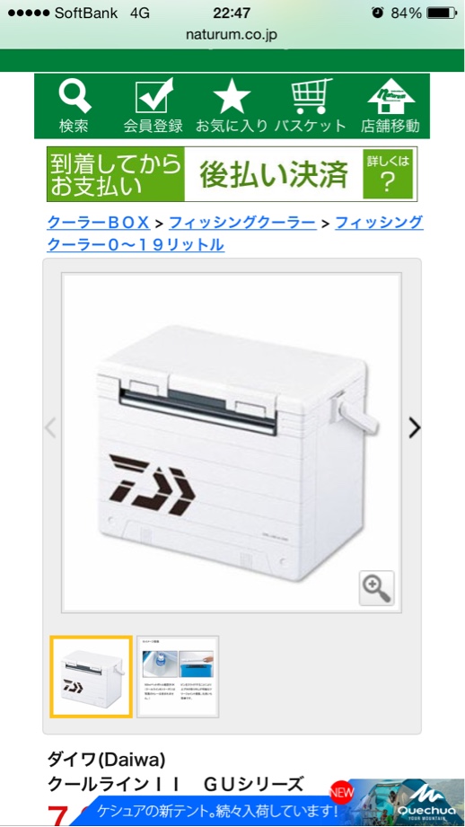Viewport: 465px width, 827px height.
Task: Select the second feature details thumbnail
Action: (x=178, y=677)
